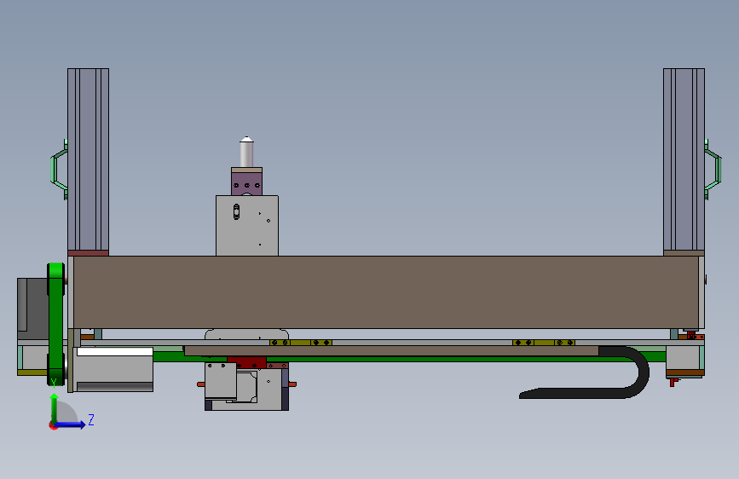This screenshot has height=479, width=739.
Task: Select the green handle on right column
Action: coord(713,170)
